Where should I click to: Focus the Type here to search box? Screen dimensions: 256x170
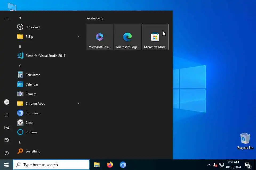(x=51, y=165)
